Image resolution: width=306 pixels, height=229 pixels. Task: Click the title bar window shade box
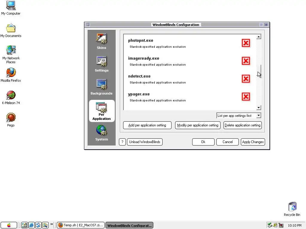pyautogui.click(x=266, y=24)
